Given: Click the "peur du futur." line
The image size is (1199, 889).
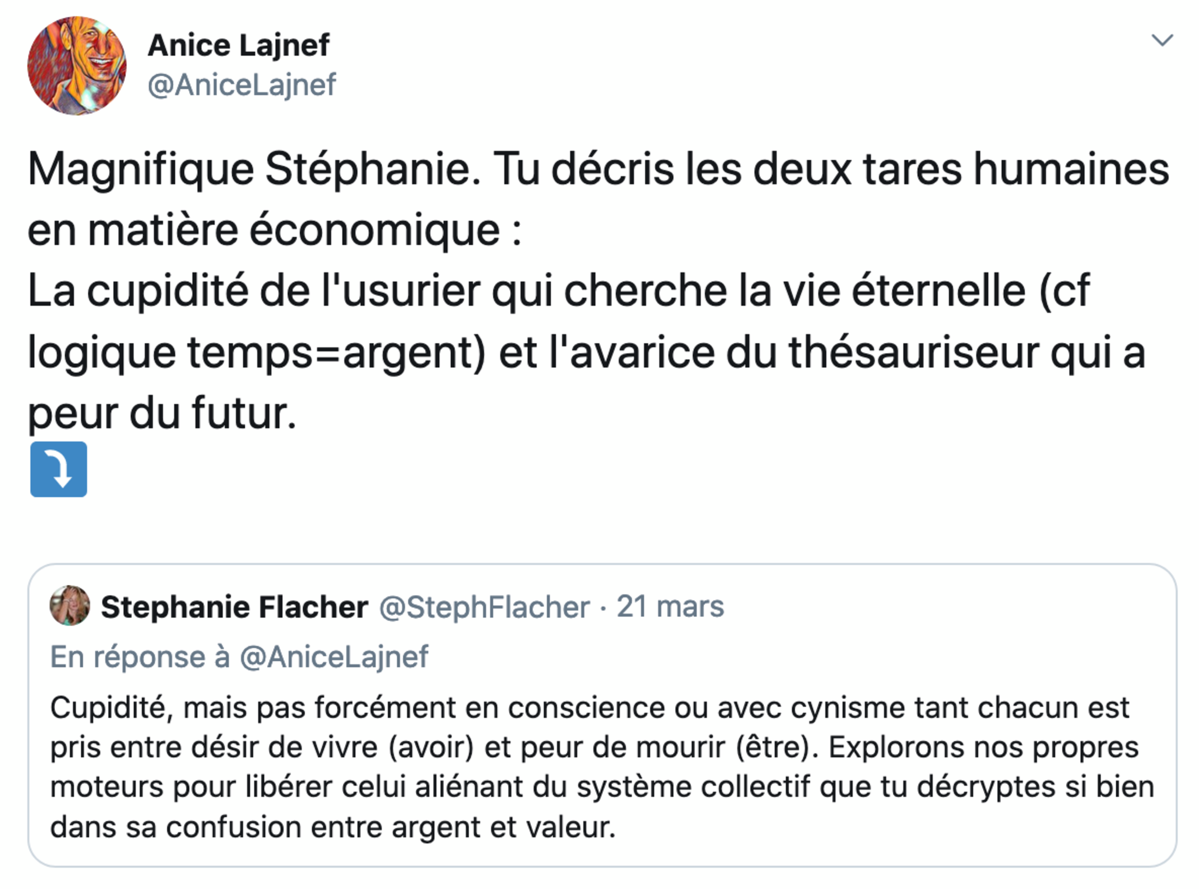Looking at the screenshot, I should pyautogui.click(x=162, y=413).
